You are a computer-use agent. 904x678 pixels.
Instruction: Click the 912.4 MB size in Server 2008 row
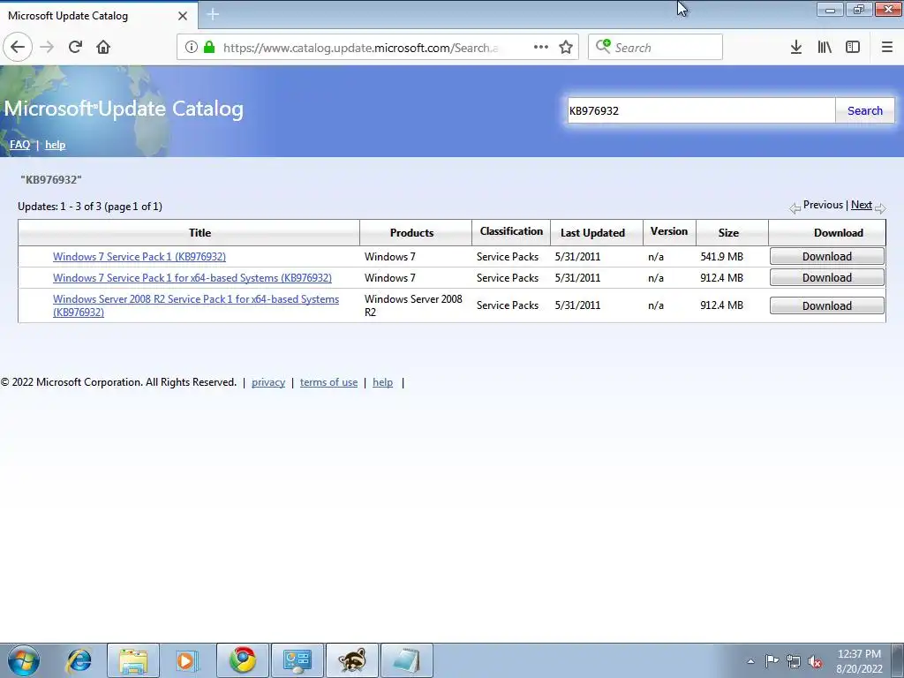(x=721, y=305)
